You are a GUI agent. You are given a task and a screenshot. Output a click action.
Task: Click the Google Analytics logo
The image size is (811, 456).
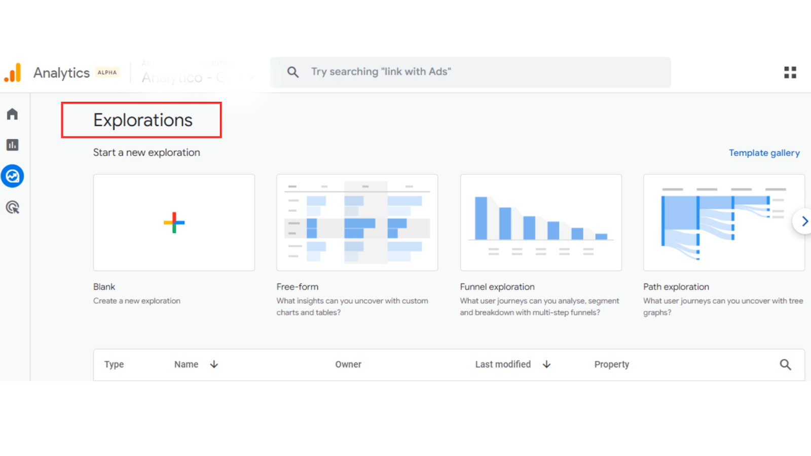tap(13, 72)
